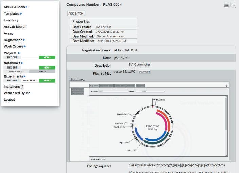The image size is (239, 173).
Task: Create new project with green NEW+ button
Action: (47, 57)
